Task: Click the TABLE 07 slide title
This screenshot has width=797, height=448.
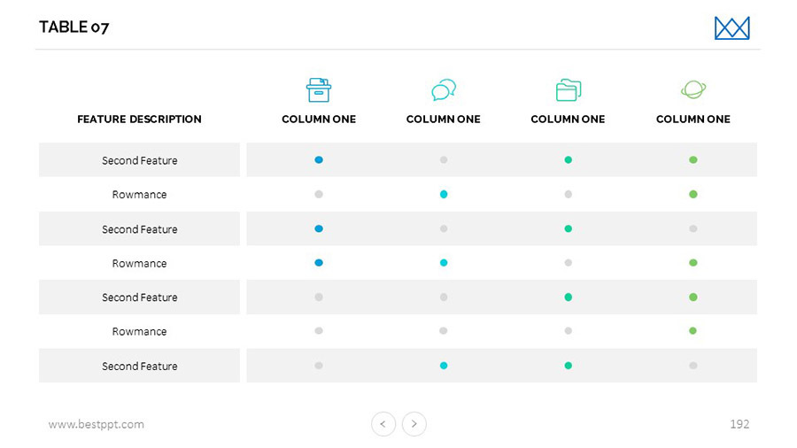Action: click(x=74, y=27)
